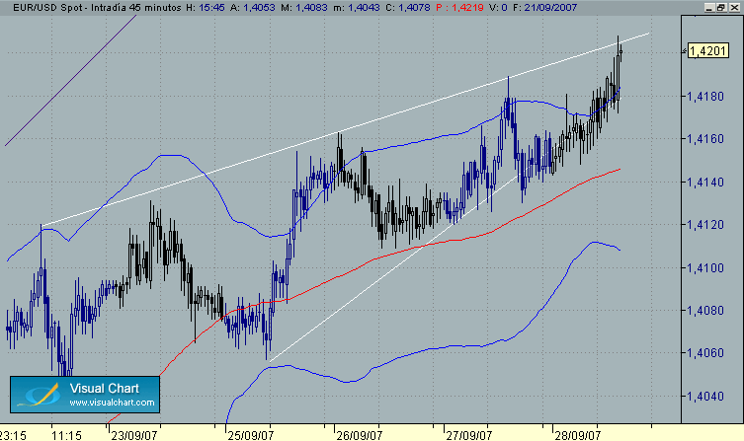The image size is (744, 441).
Task: Click the 1,4160 price axis label
Action: pos(705,139)
